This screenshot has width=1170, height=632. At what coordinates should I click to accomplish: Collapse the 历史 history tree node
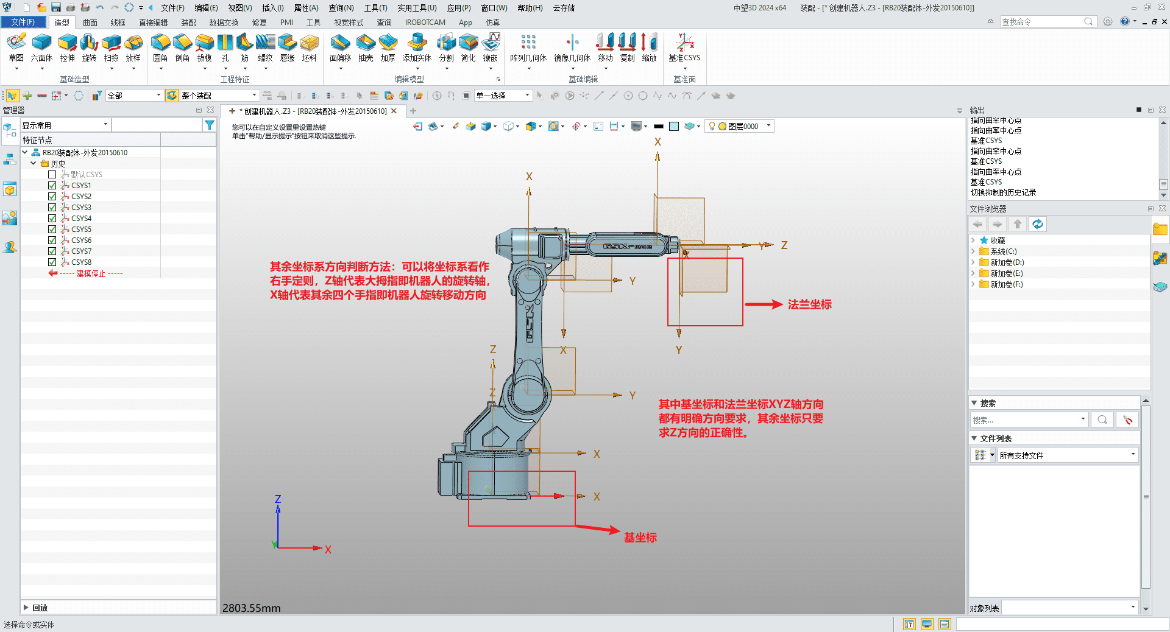point(33,163)
